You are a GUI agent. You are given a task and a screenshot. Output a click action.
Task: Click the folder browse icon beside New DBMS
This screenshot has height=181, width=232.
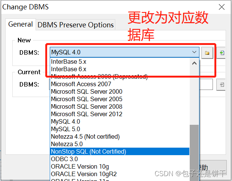207,53
